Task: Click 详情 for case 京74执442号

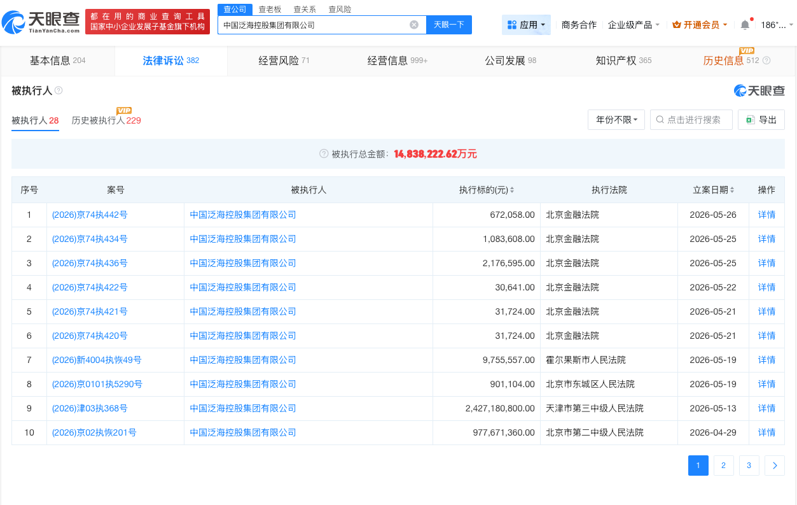Action: pos(766,215)
